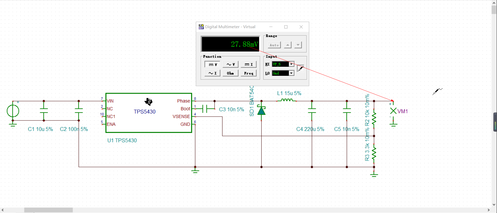Screen dimensions: 497x213
Task: Click the Phase pin label
Action: coord(183,101)
